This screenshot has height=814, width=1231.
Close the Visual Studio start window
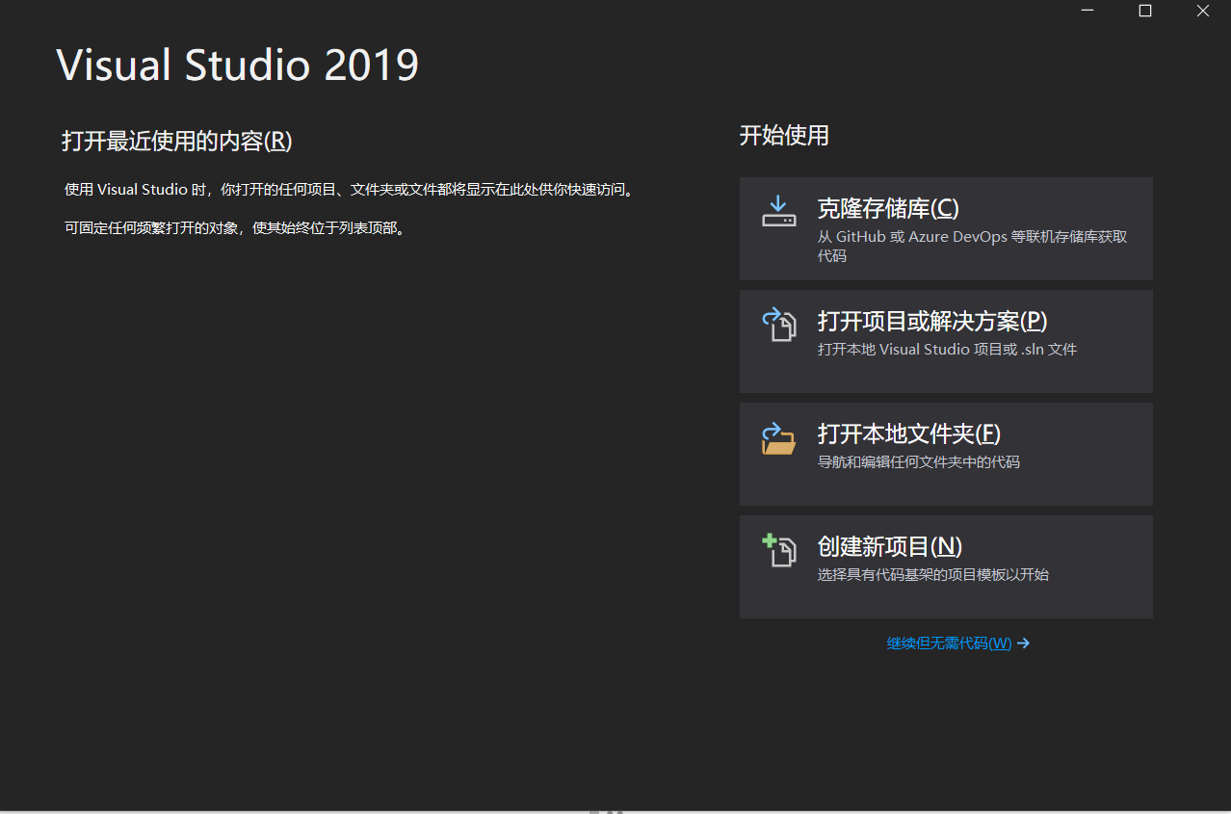pyautogui.click(x=1203, y=11)
